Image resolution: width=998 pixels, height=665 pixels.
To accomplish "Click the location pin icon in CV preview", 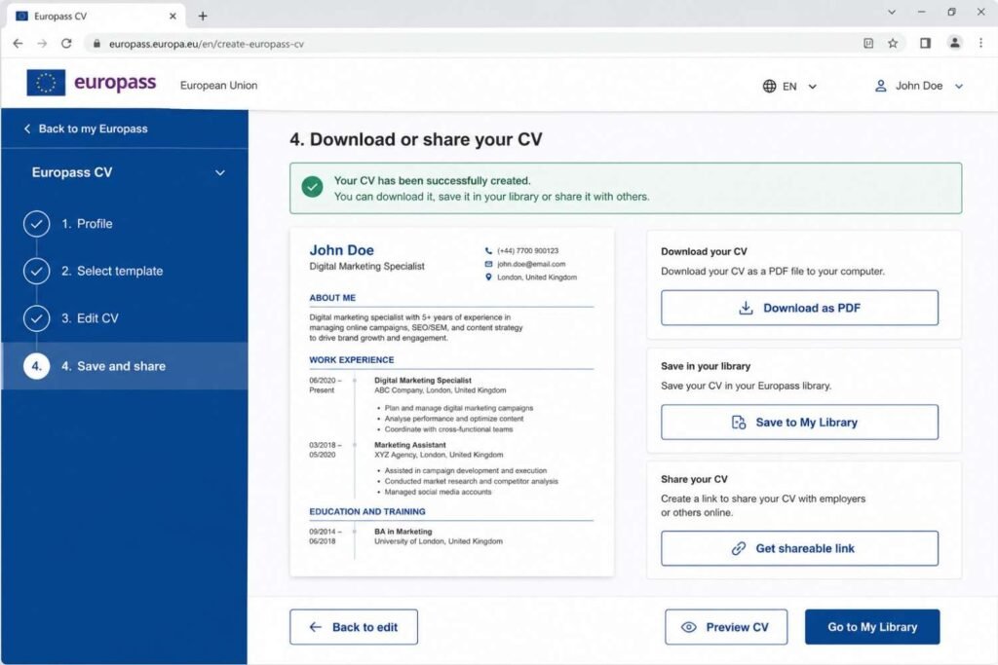I will coord(488,277).
